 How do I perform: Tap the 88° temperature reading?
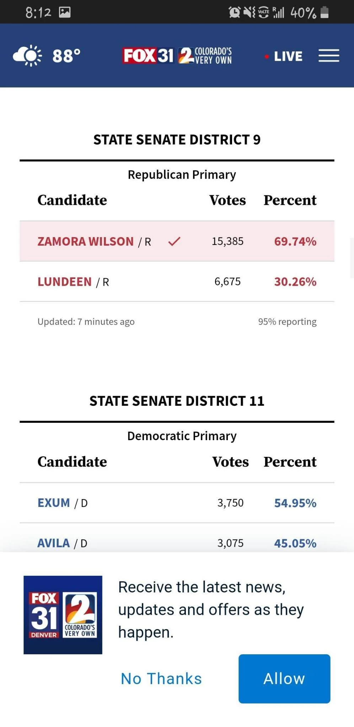pos(66,56)
